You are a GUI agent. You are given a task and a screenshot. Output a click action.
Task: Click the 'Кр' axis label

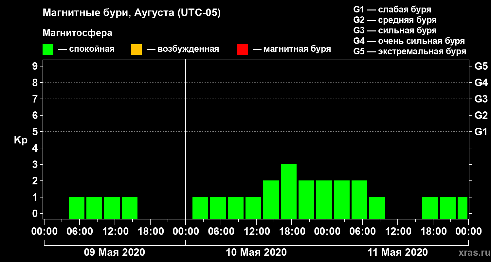point(21,140)
